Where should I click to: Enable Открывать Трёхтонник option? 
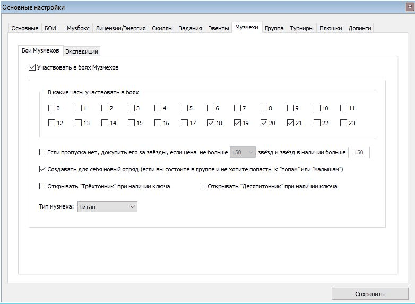[42, 186]
